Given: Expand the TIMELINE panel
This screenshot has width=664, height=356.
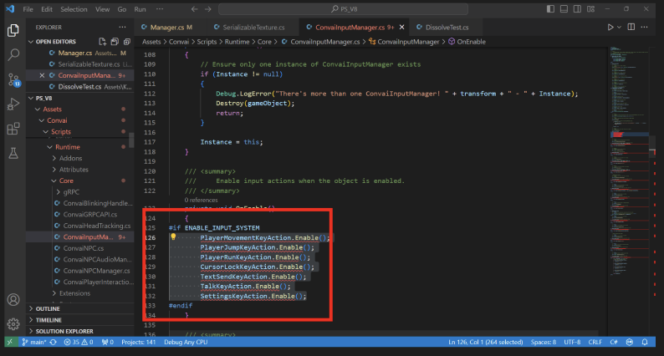Looking at the screenshot, I should point(30,320).
